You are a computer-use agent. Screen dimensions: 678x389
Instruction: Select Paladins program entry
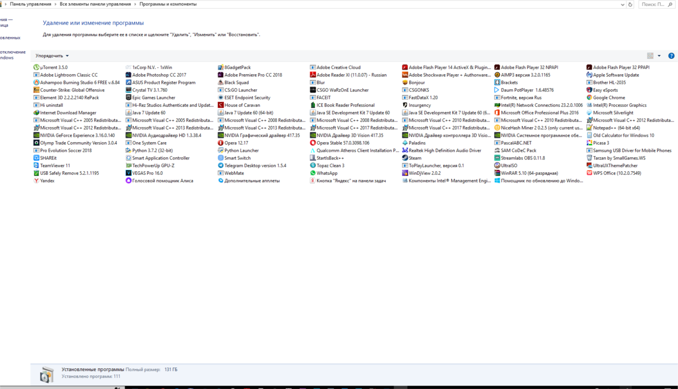(414, 143)
